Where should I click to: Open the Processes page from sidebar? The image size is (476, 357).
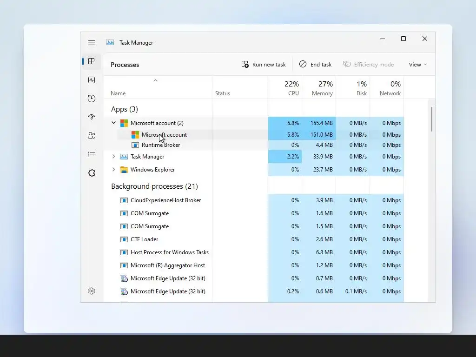click(92, 61)
